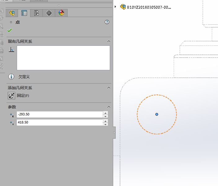Screen dimensions: 218x186
Task: Decrease the Y coordinate with down arrow
Action: [106, 124]
